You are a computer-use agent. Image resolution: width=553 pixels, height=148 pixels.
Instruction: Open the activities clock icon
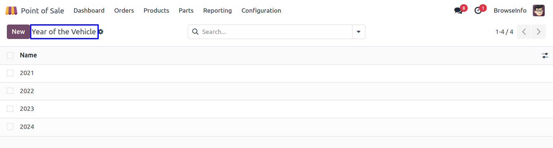coord(478,11)
